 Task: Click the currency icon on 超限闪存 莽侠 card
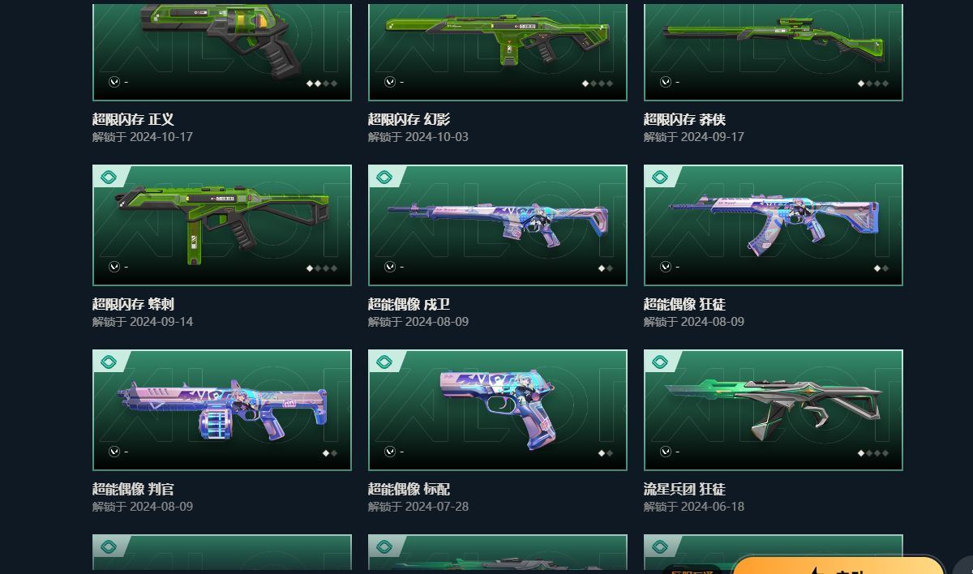tap(666, 82)
